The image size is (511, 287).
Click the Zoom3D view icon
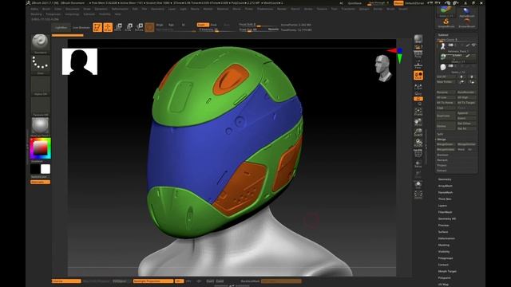tap(418, 133)
